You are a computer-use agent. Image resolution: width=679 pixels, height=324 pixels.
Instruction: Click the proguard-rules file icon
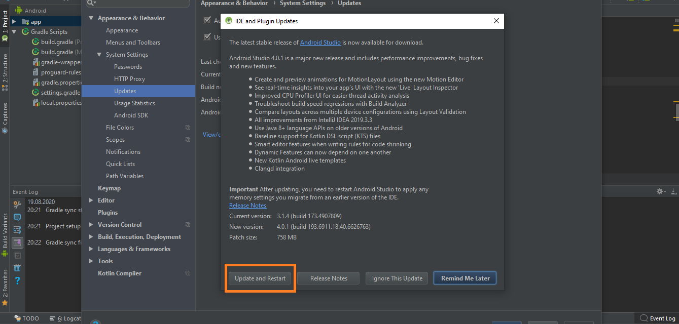pyautogui.click(x=35, y=72)
